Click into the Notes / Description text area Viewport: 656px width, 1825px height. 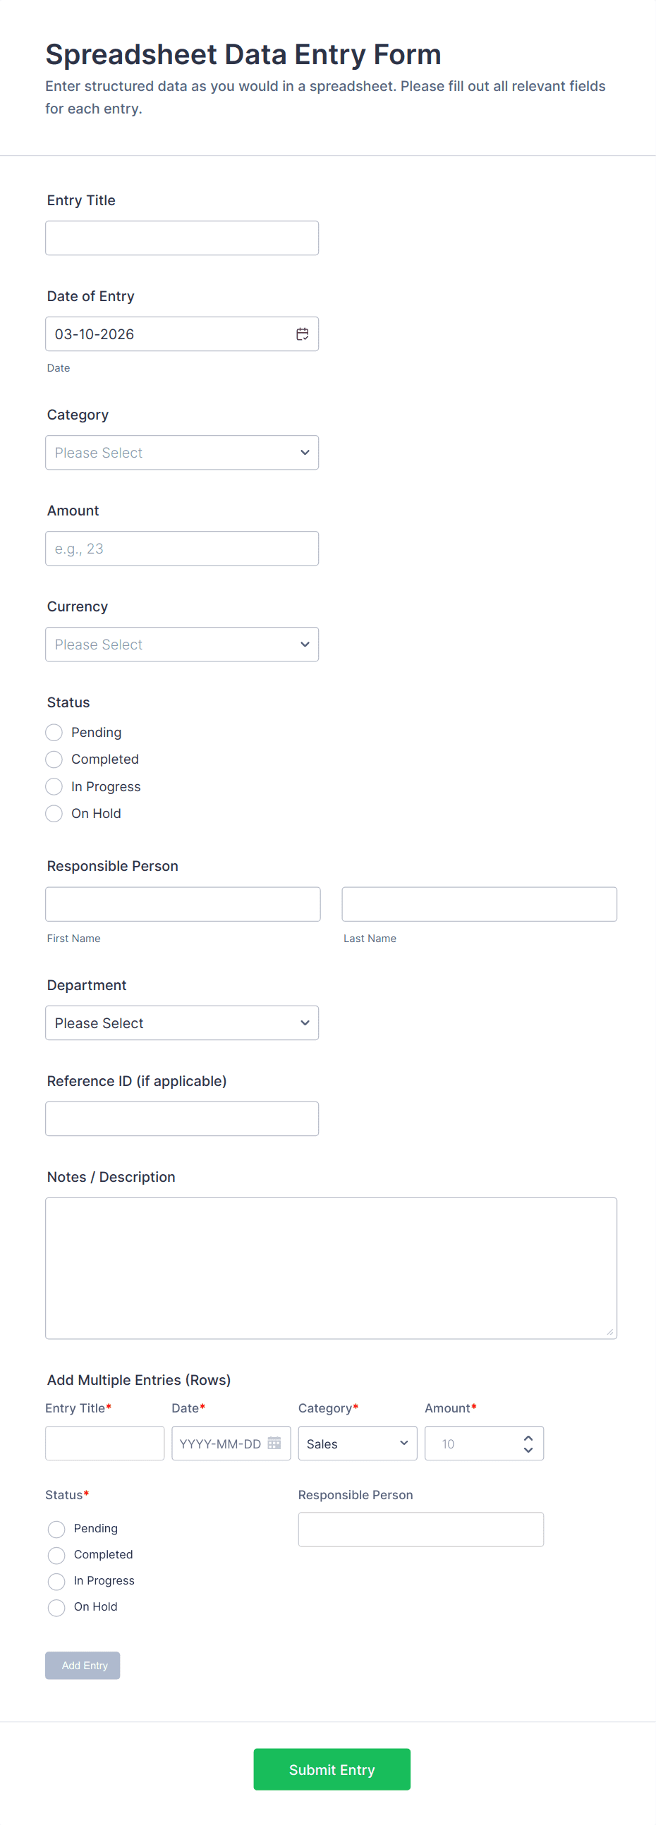331,1267
